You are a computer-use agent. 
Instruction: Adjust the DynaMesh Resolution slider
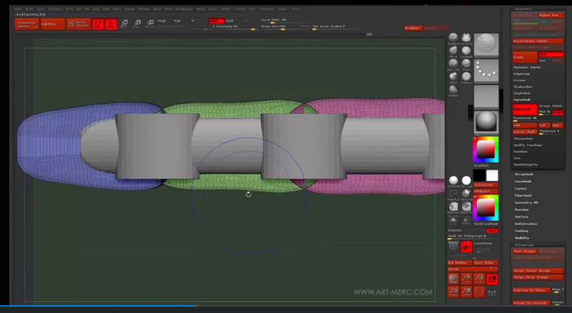click(x=538, y=119)
